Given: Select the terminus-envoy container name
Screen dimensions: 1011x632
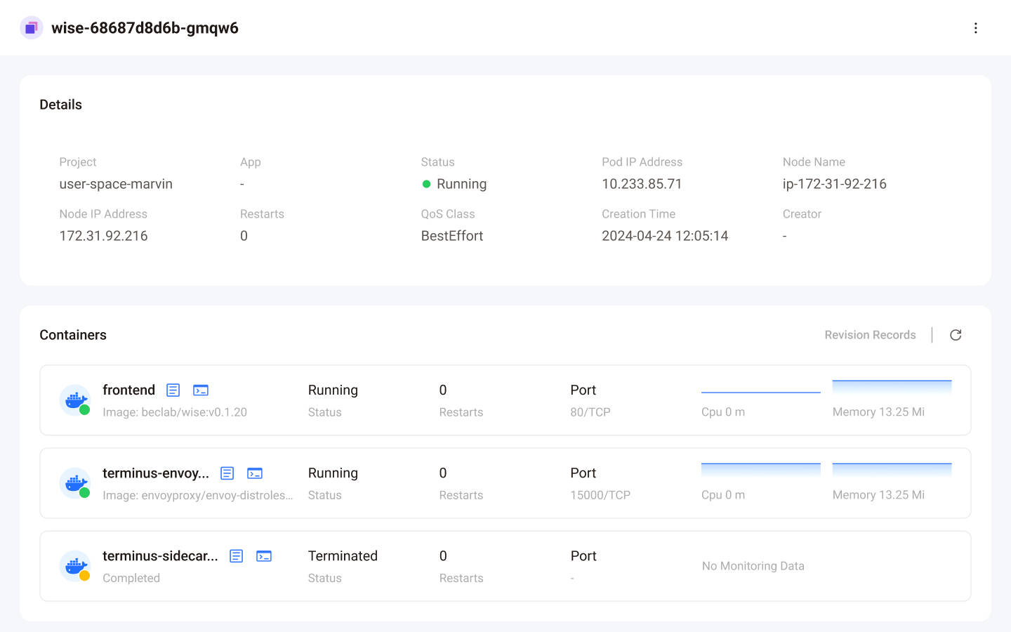Looking at the screenshot, I should coord(155,473).
